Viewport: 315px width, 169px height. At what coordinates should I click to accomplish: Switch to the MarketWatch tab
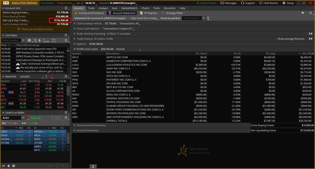[x=129, y=8]
